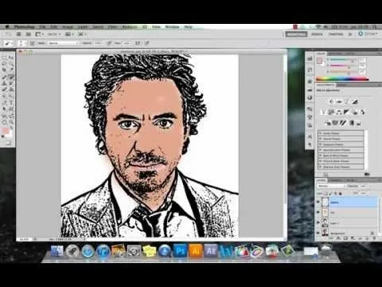Hide the Layer 1 layer
Screen dimensions: 382x287
(318, 222)
